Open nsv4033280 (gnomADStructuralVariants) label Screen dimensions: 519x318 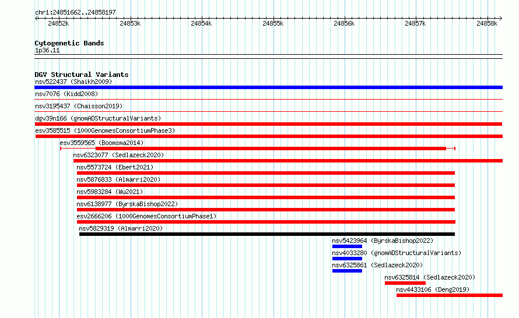click(397, 253)
